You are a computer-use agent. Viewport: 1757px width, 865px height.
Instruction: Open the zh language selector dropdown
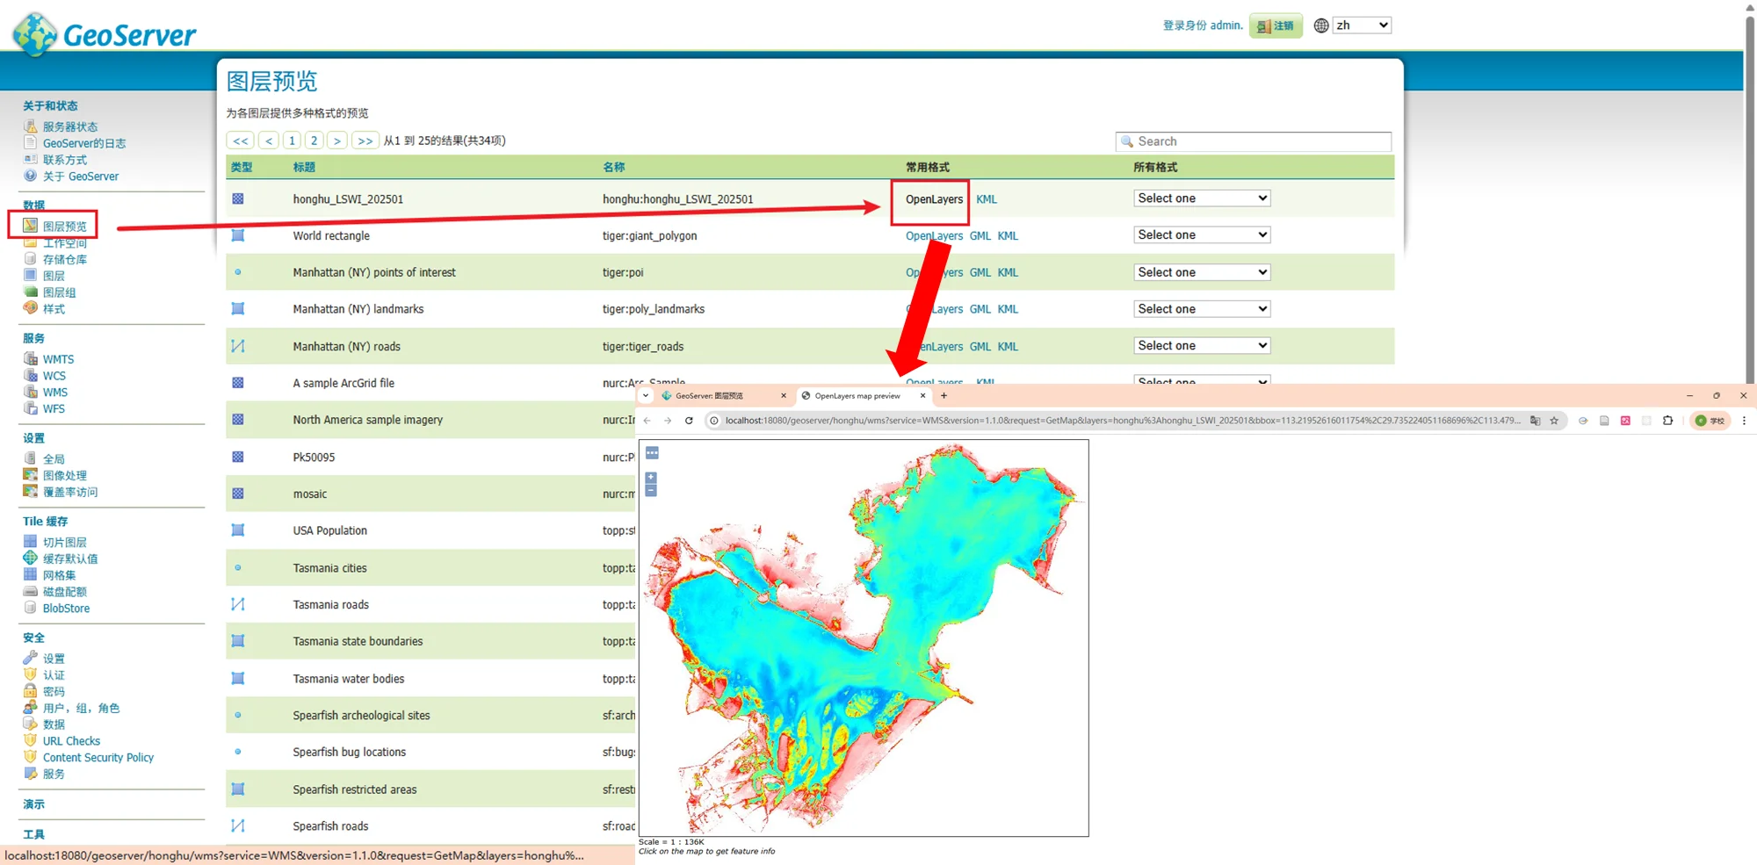[x=1361, y=25]
